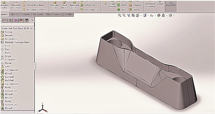The image size is (215, 114).
Task: Select the Mirror5 feature
Action: [x=7, y=108]
